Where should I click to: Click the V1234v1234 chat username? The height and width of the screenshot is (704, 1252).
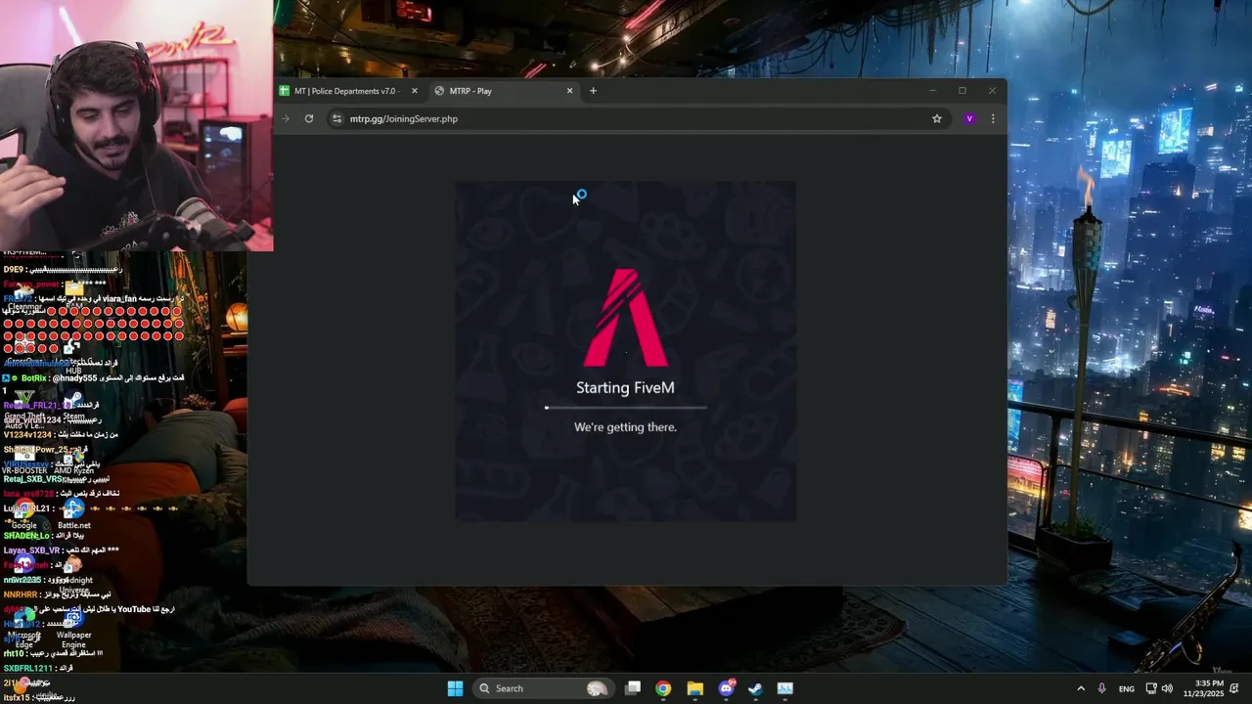(26, 434)
